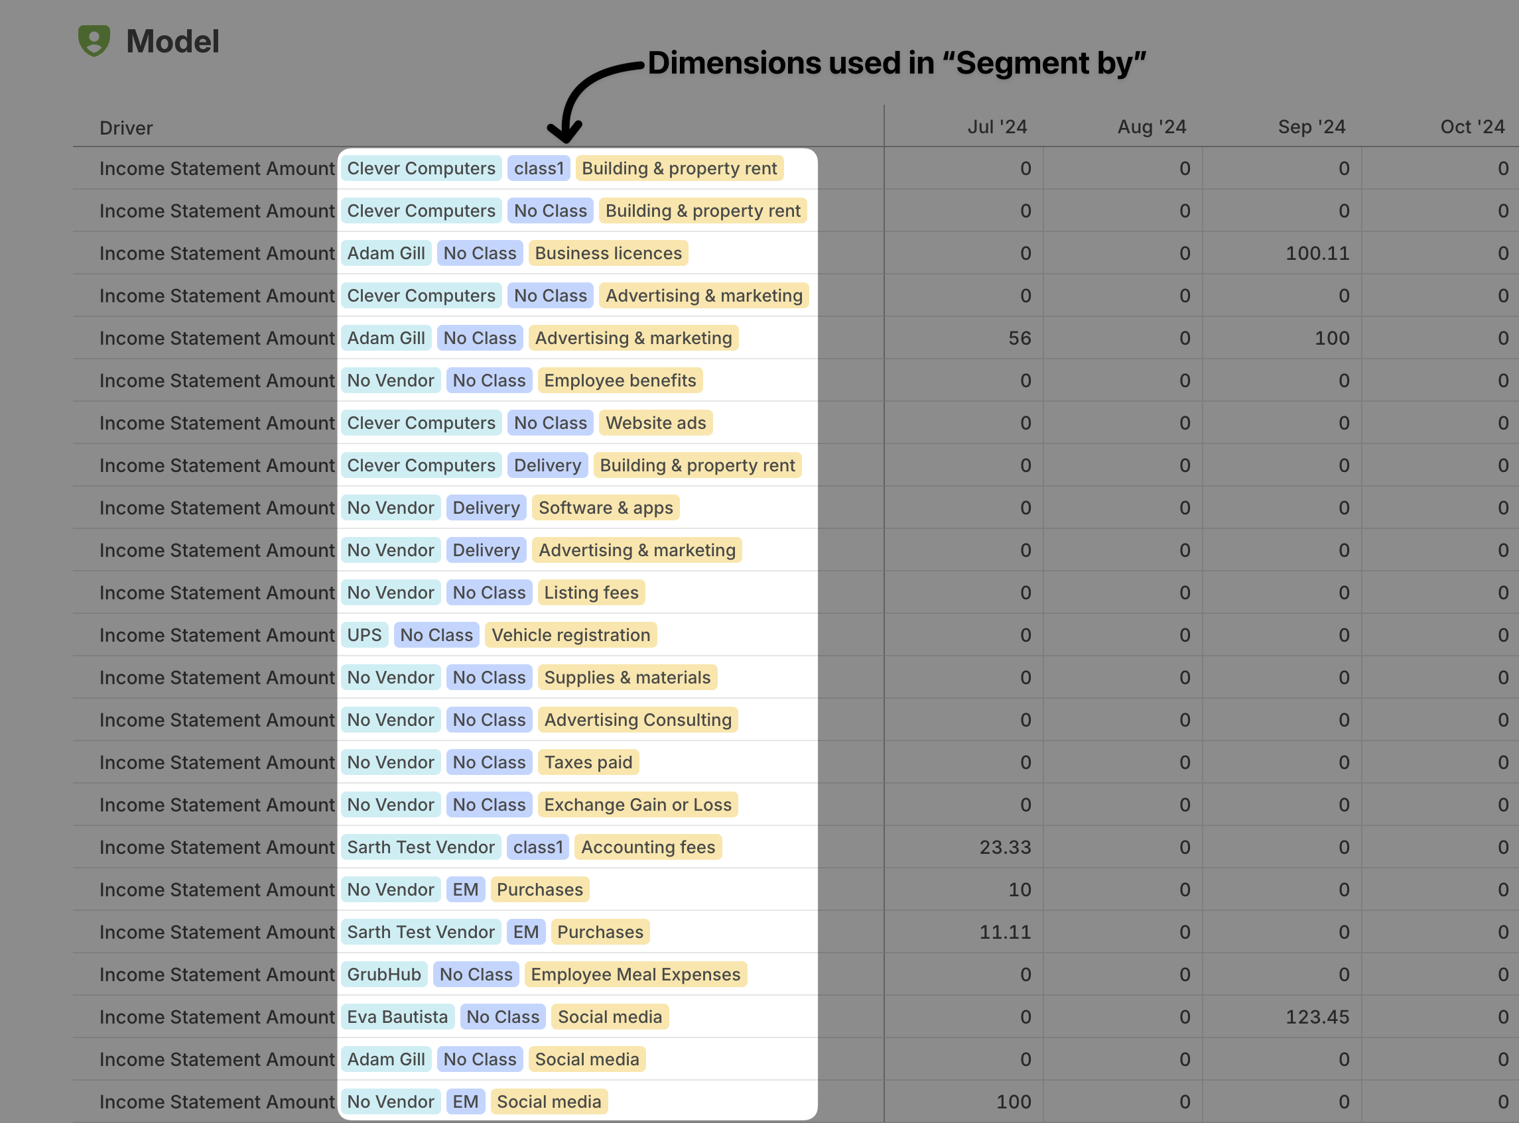Select the Website ads account tag

tap(655, 423)
